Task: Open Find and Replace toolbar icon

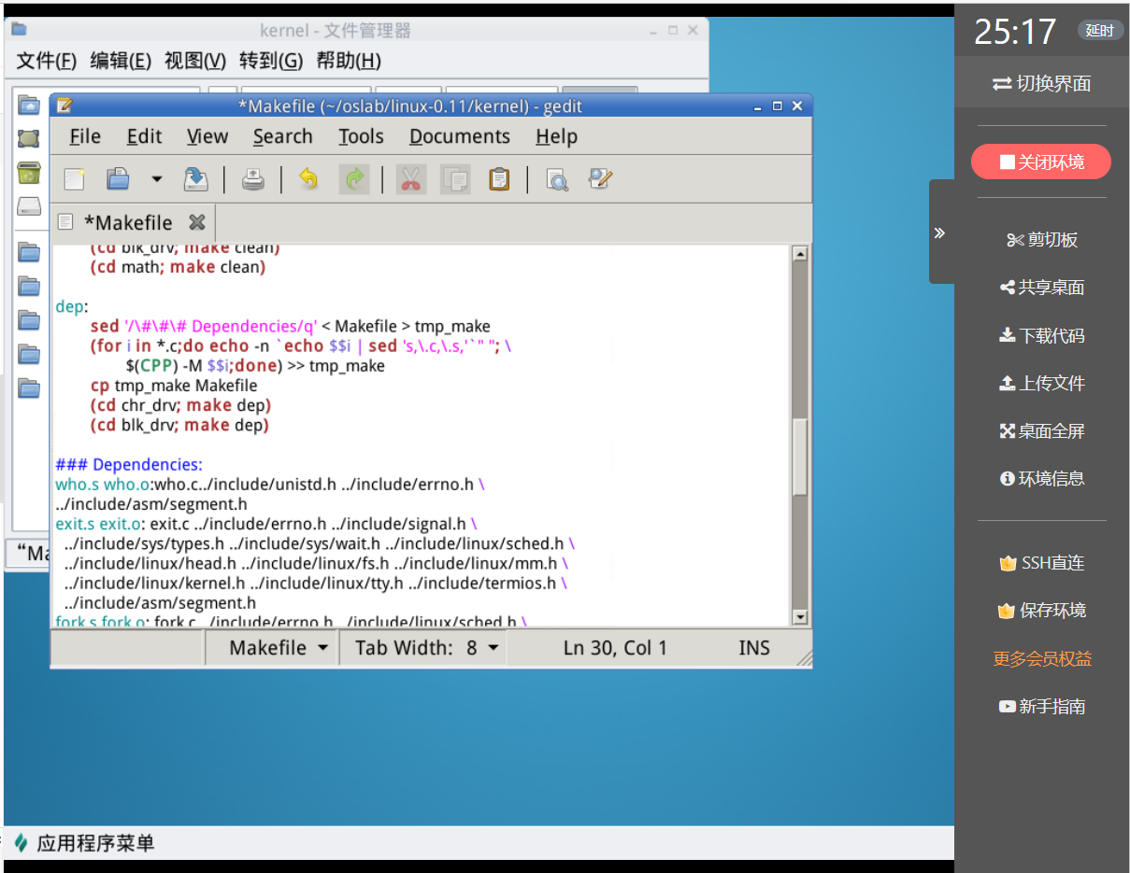Action: (x=600, y=178)
